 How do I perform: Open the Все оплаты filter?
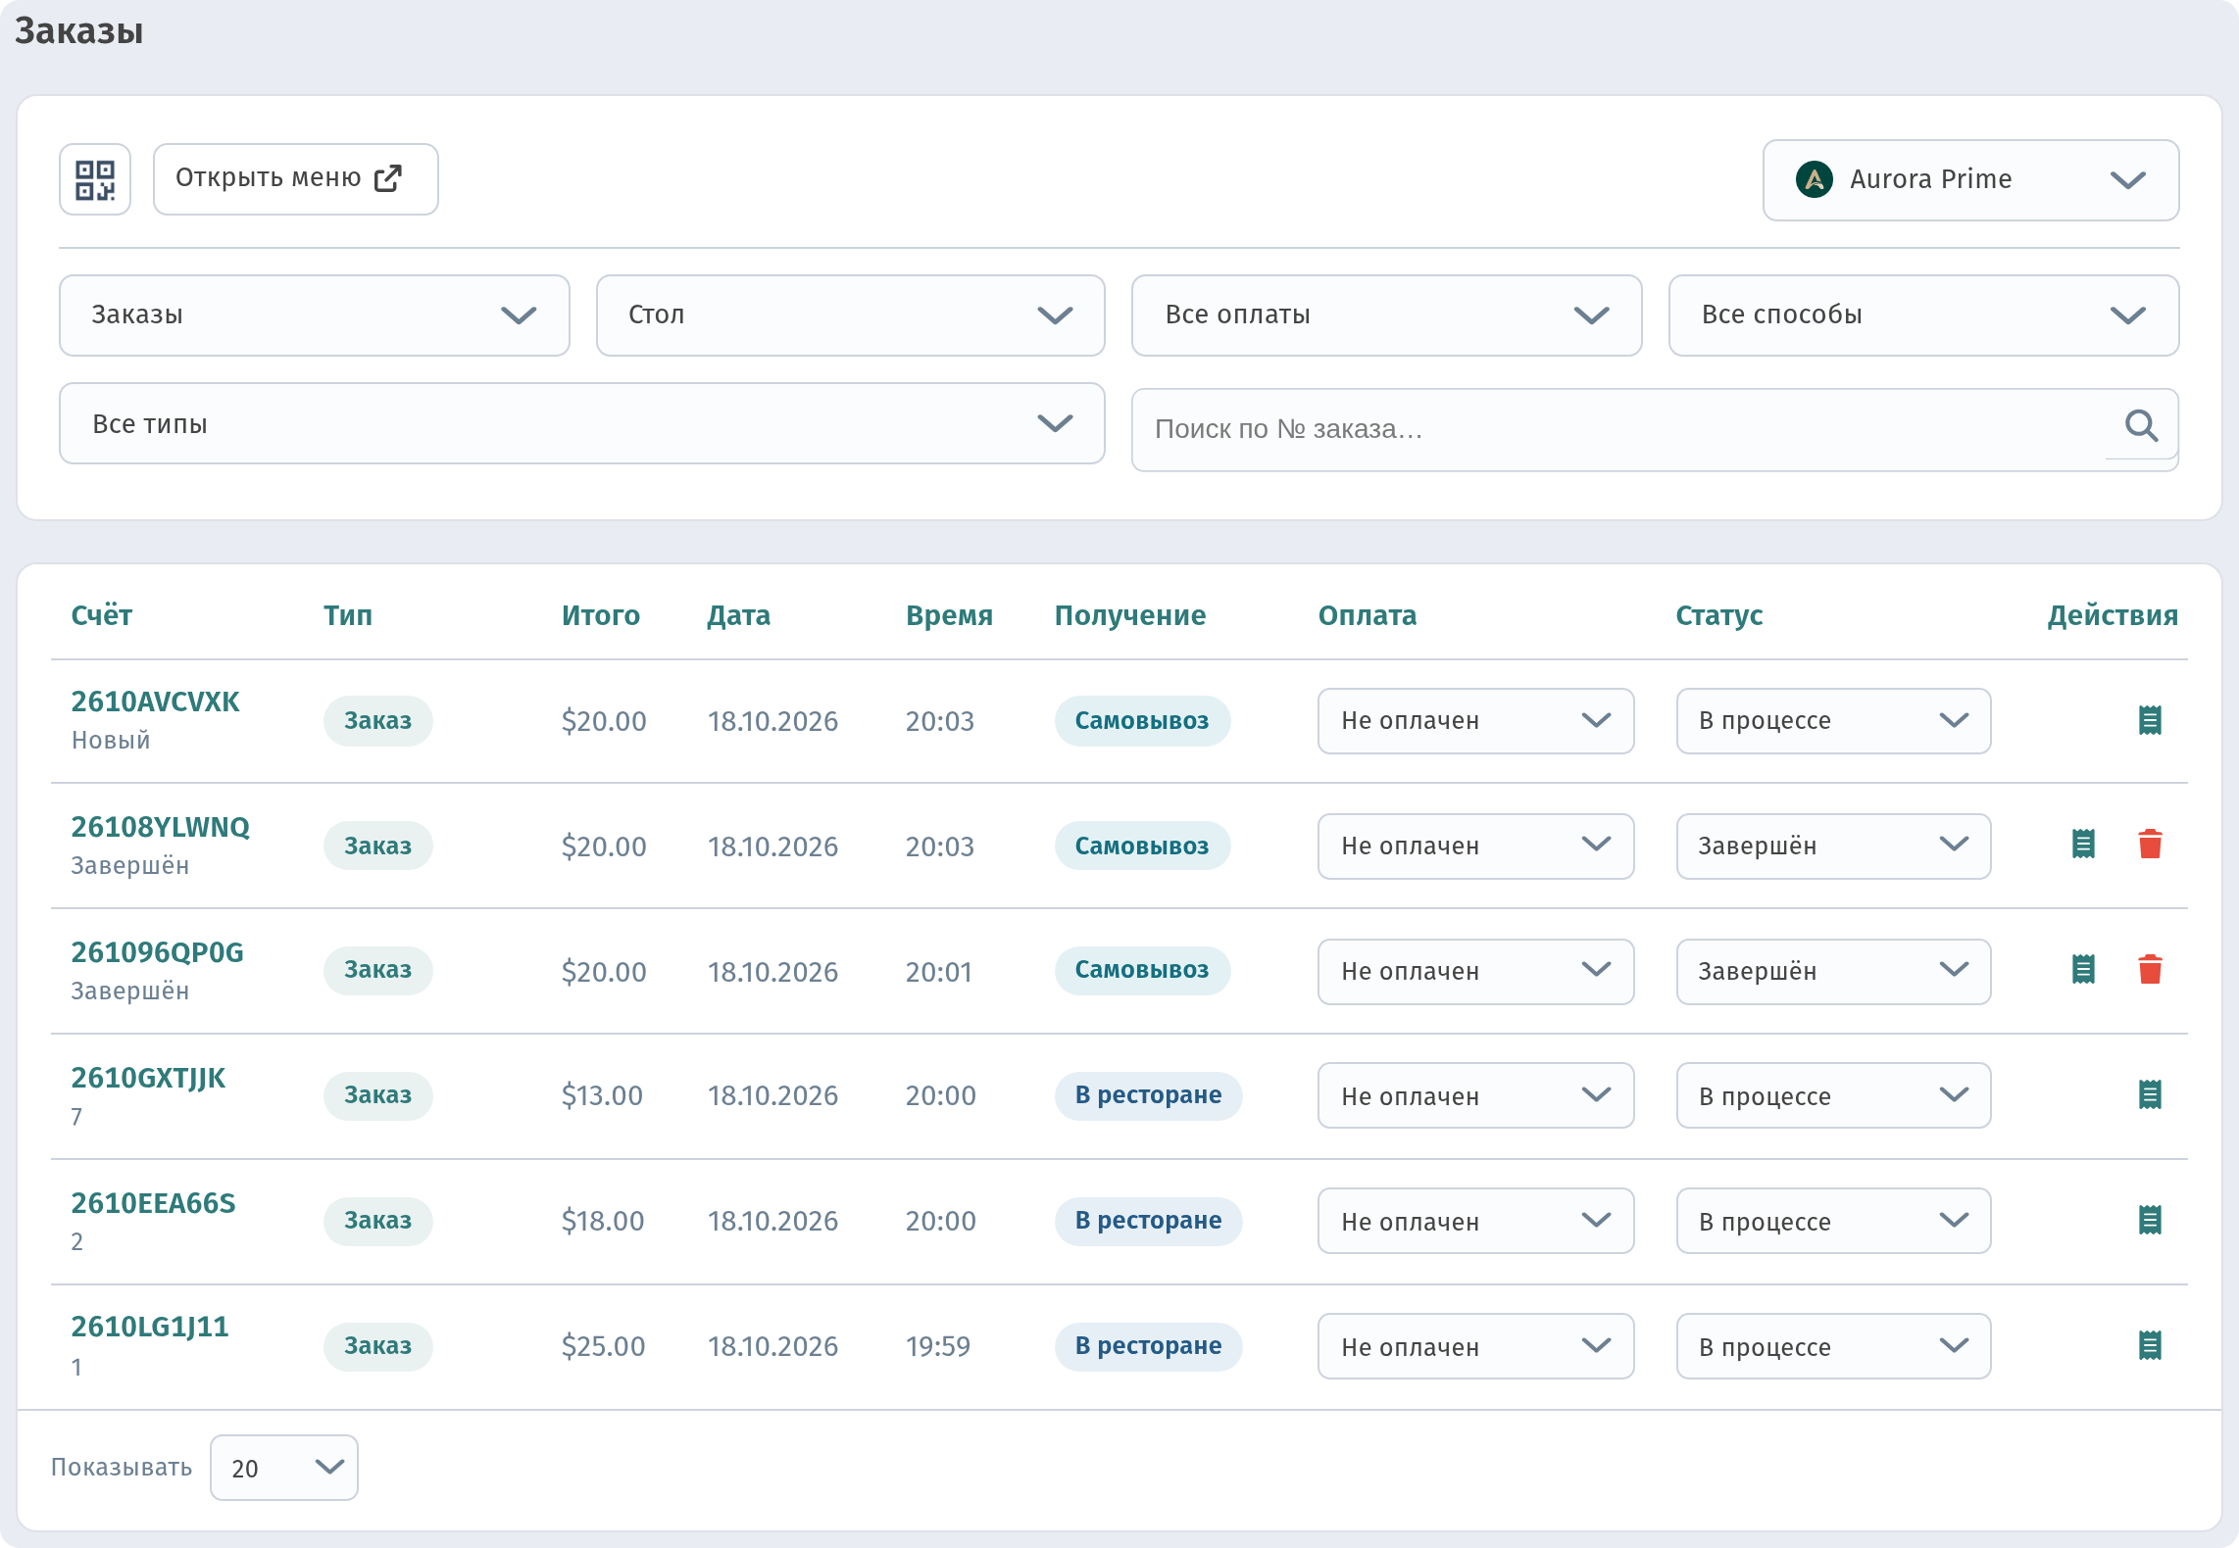(x=1386, y=315)
